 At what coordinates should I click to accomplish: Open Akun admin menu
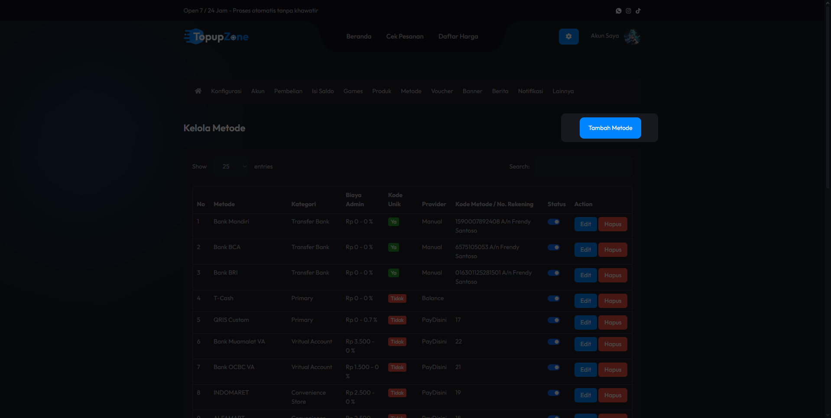(x=258, y=91)
